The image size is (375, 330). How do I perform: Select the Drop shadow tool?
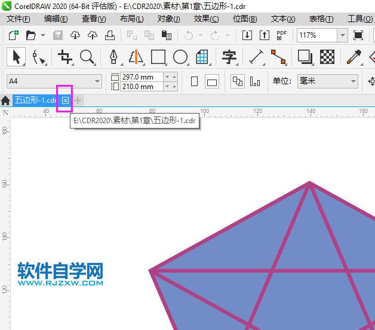click(305, 57)
